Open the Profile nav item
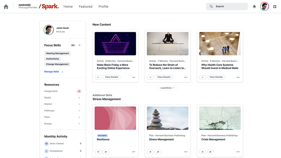The image size is (281, 158). [103, 7]
